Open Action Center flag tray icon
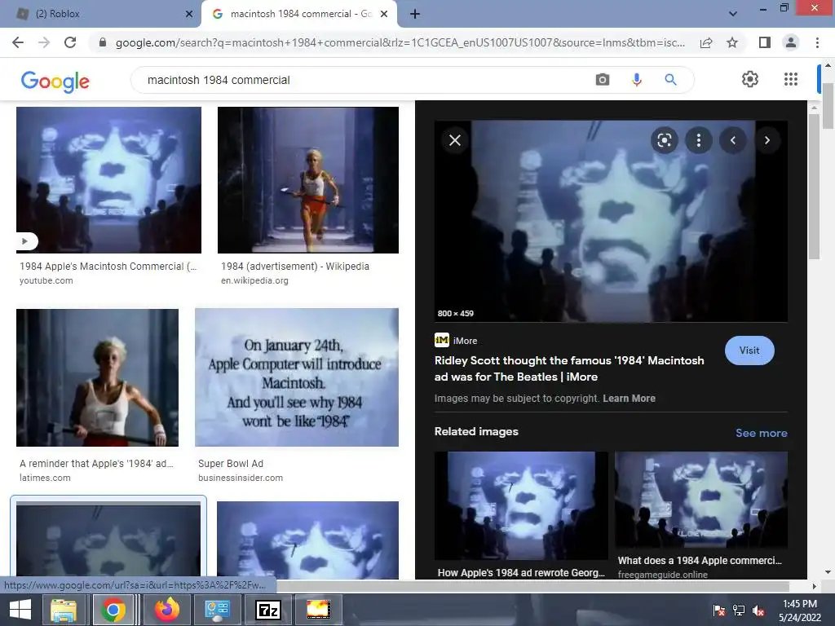The image size is (835, 626). tap(719, 610)
